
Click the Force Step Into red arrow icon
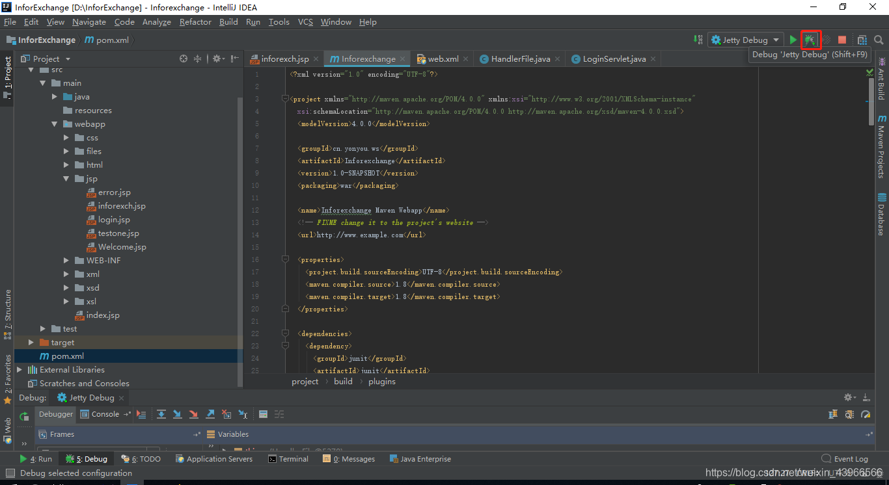[x=193, y=414]
